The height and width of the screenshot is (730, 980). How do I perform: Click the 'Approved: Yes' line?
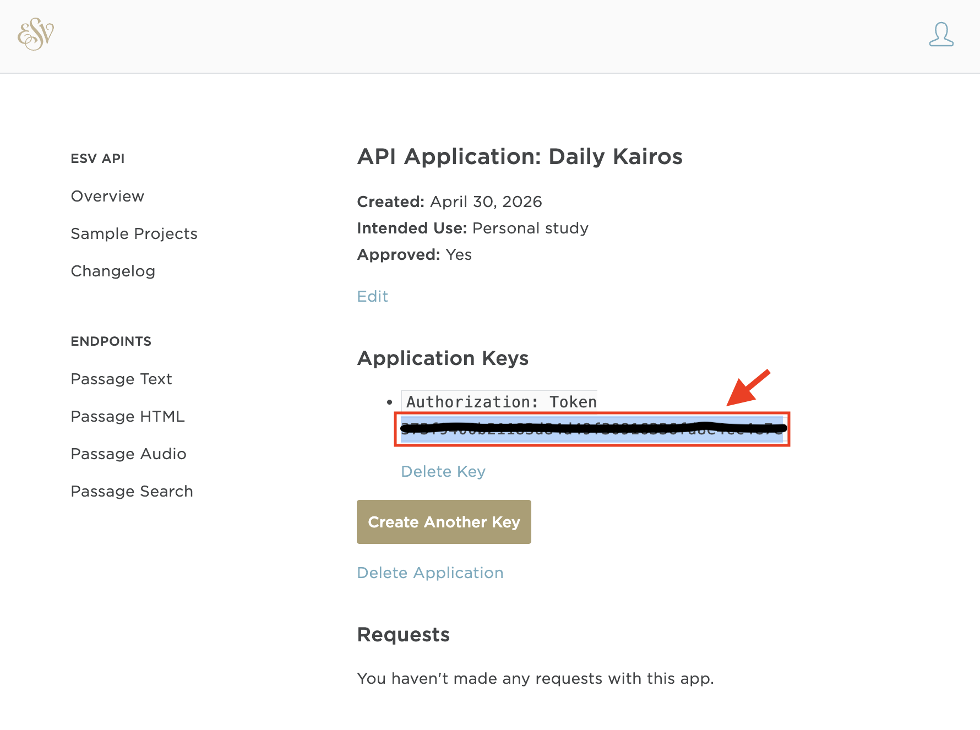coord(414,255)
